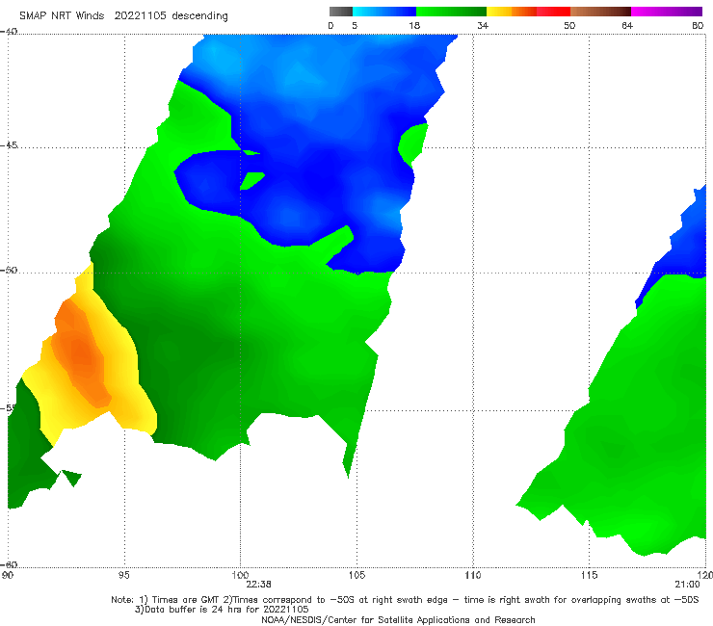Viewport: 713px width, 626px height.
Task: Click the '22:38' swath time label
Action: pyautogui.click(x=259, y=585)
